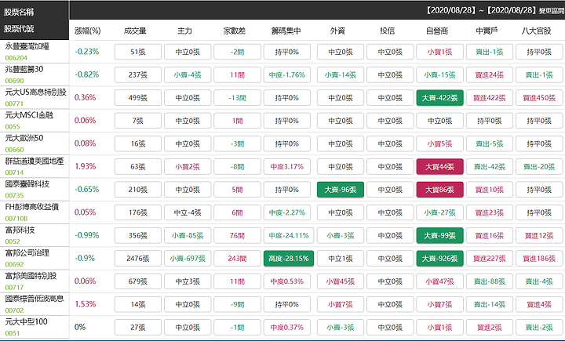Click the 買進24張 cell
Image resolution: width=565 pixels, height=341 pixels.
pos(490,75)
